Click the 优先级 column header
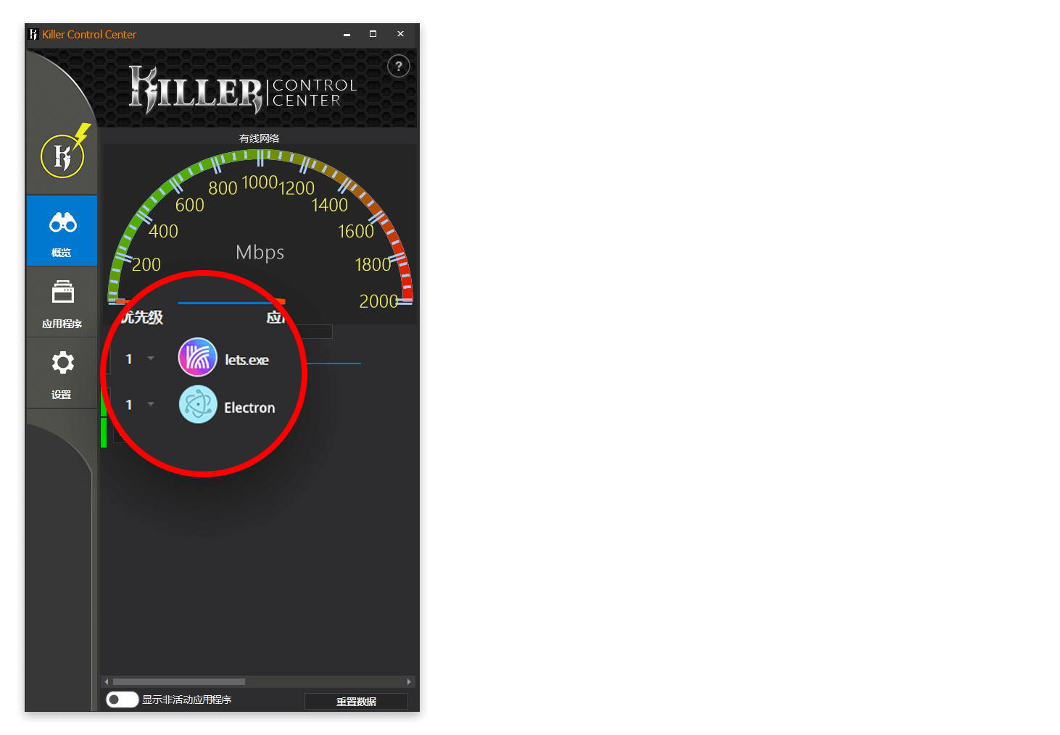Viewport: 1060px width, 735px height. [142, 317]
